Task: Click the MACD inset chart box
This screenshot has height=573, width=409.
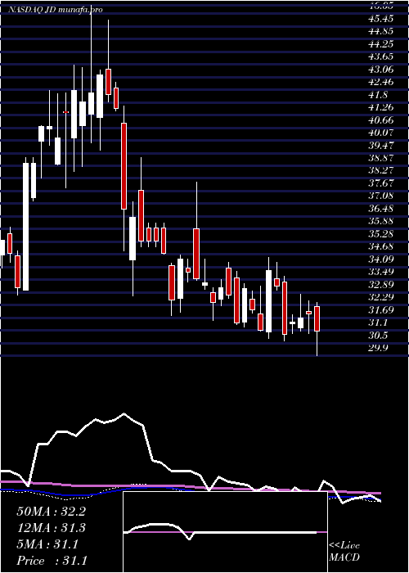Action: [225, 532]
